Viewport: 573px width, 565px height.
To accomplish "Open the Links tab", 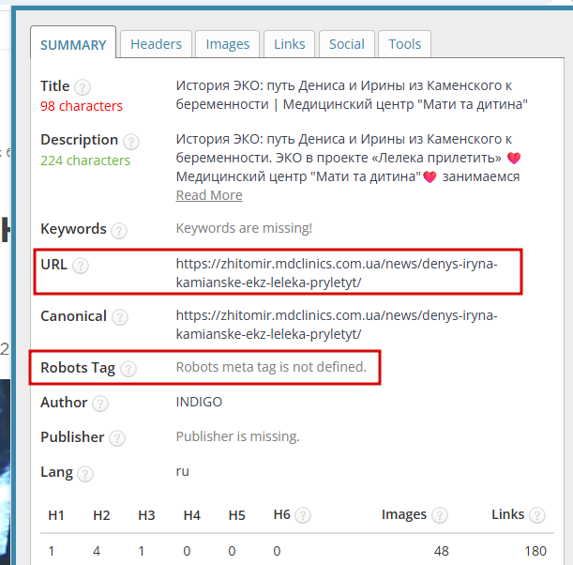I will coord(290,44).
